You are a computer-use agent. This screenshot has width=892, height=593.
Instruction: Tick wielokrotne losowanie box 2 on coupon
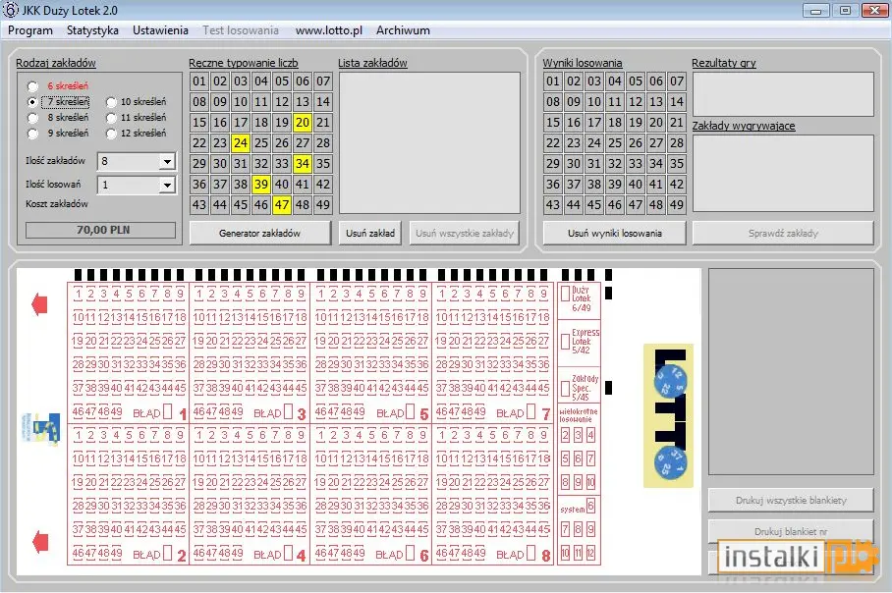[x=565, y=436]
